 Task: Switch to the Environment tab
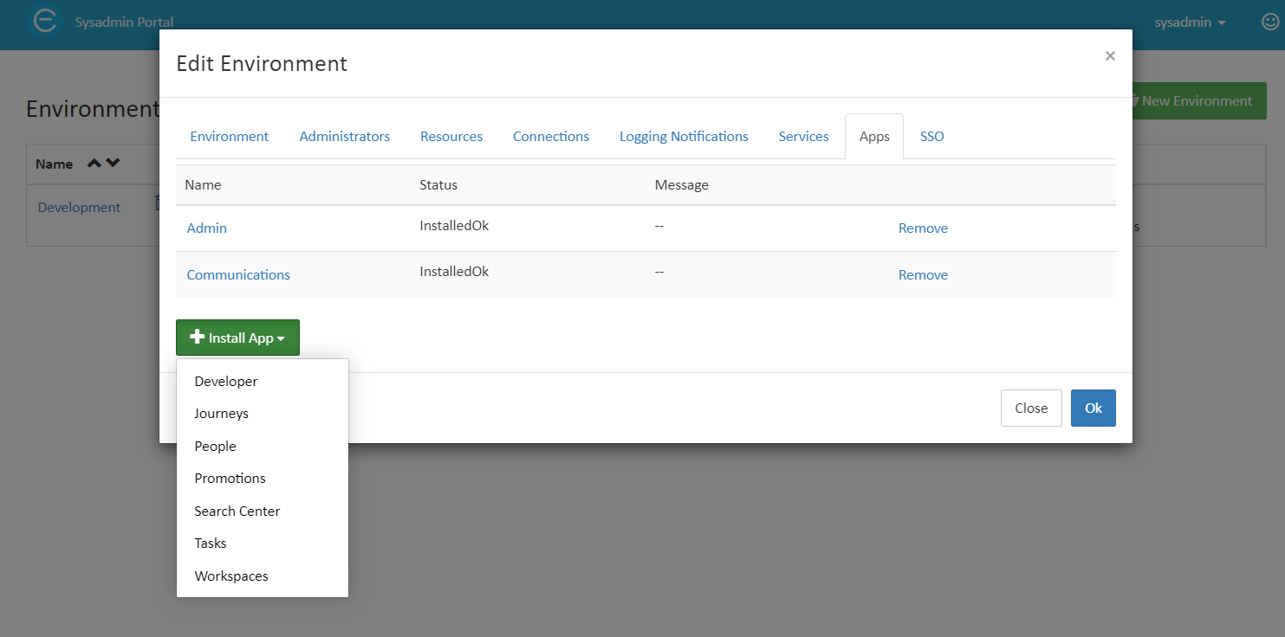pyautogui.click(x=230, y=137)
